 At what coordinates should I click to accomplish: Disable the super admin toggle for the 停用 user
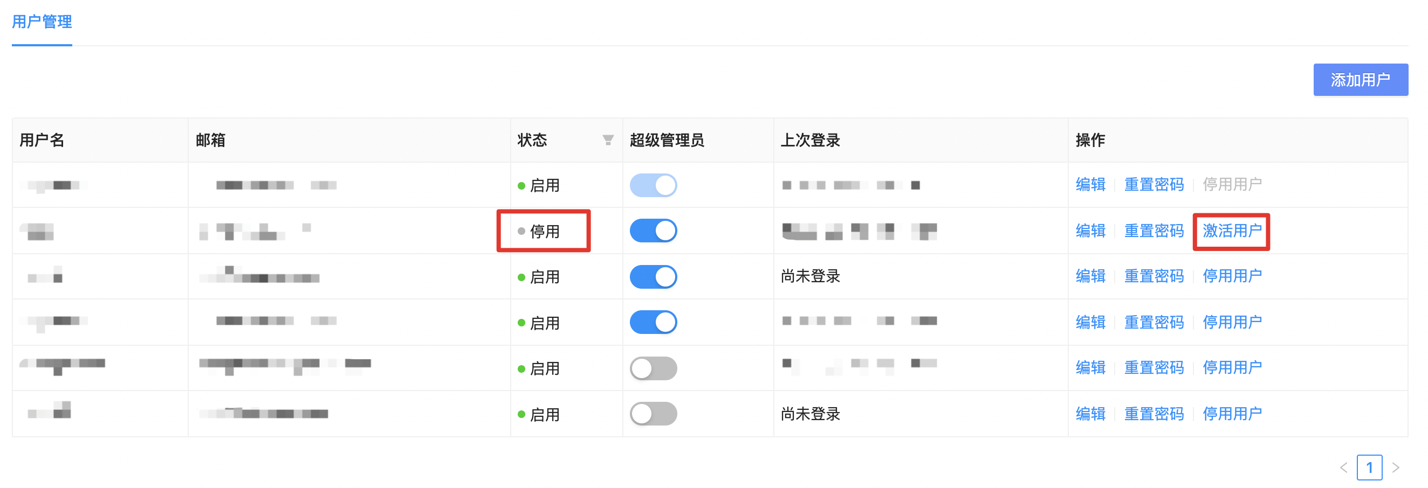654,231
